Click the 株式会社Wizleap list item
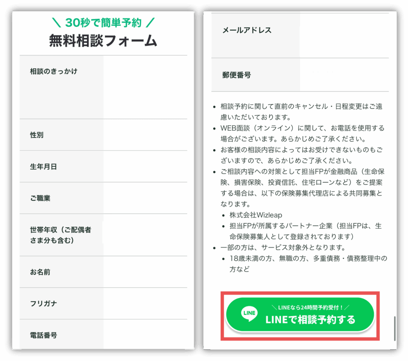Screen dimensions: 408x361 (x=256, y=215)
